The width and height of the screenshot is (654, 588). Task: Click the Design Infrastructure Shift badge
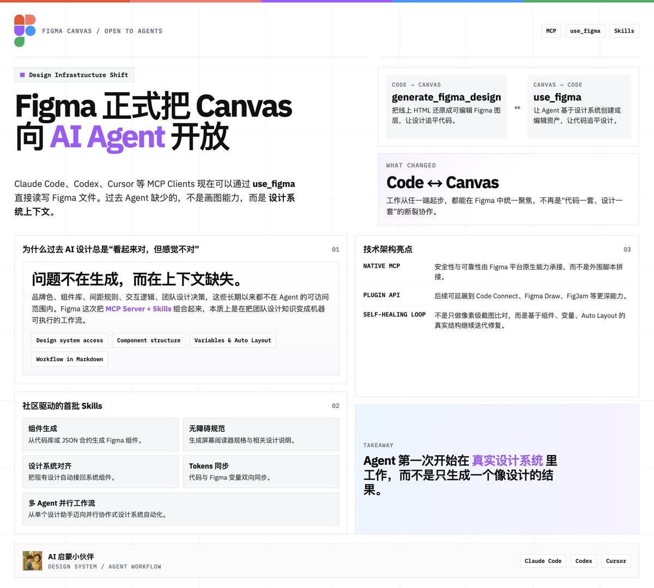[74, 75]
